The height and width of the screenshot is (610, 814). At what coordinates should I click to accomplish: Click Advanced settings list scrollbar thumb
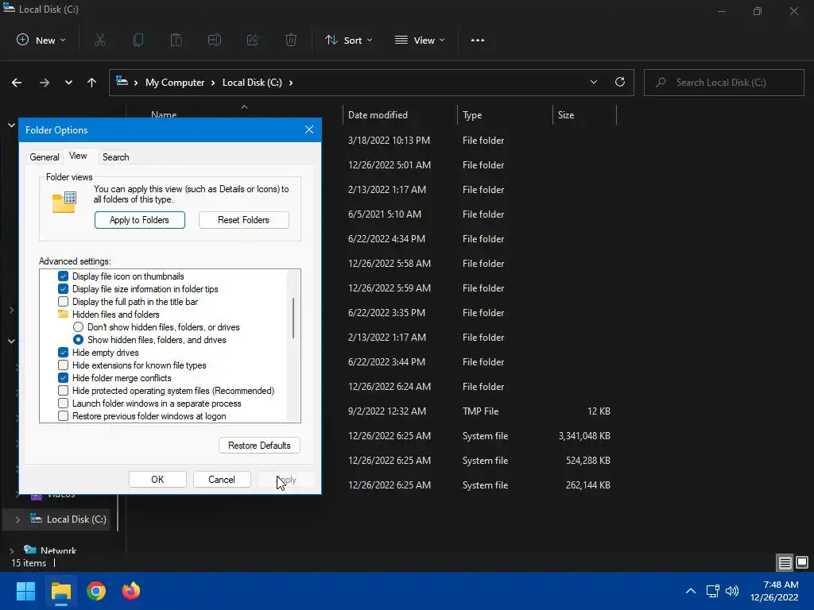[294, 318]
